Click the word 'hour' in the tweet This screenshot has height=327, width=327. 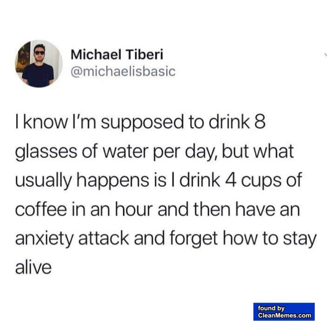point(134,209)
